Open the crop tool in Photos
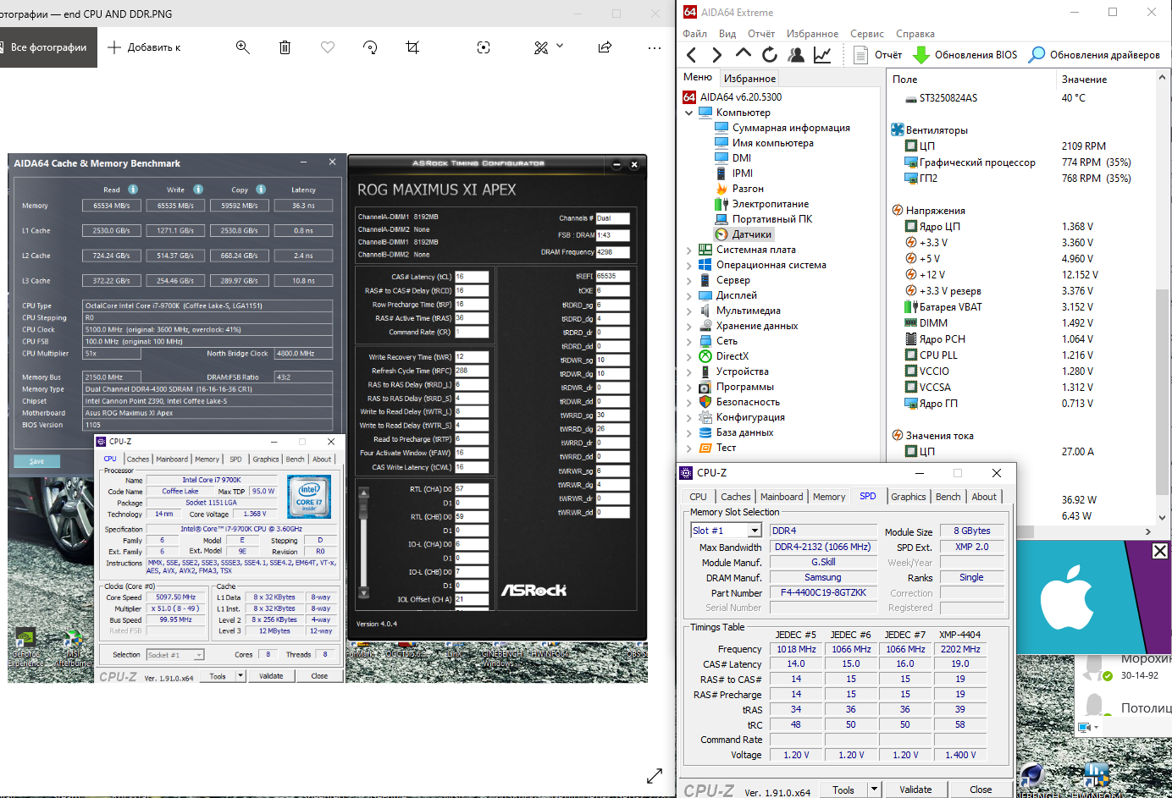Viewport: 1172px width, 798px height. click(x=412, y=47)
